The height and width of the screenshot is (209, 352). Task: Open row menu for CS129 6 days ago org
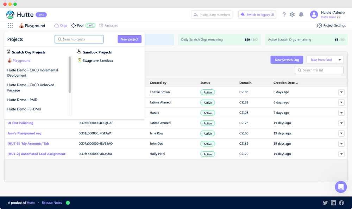point(341,103)
